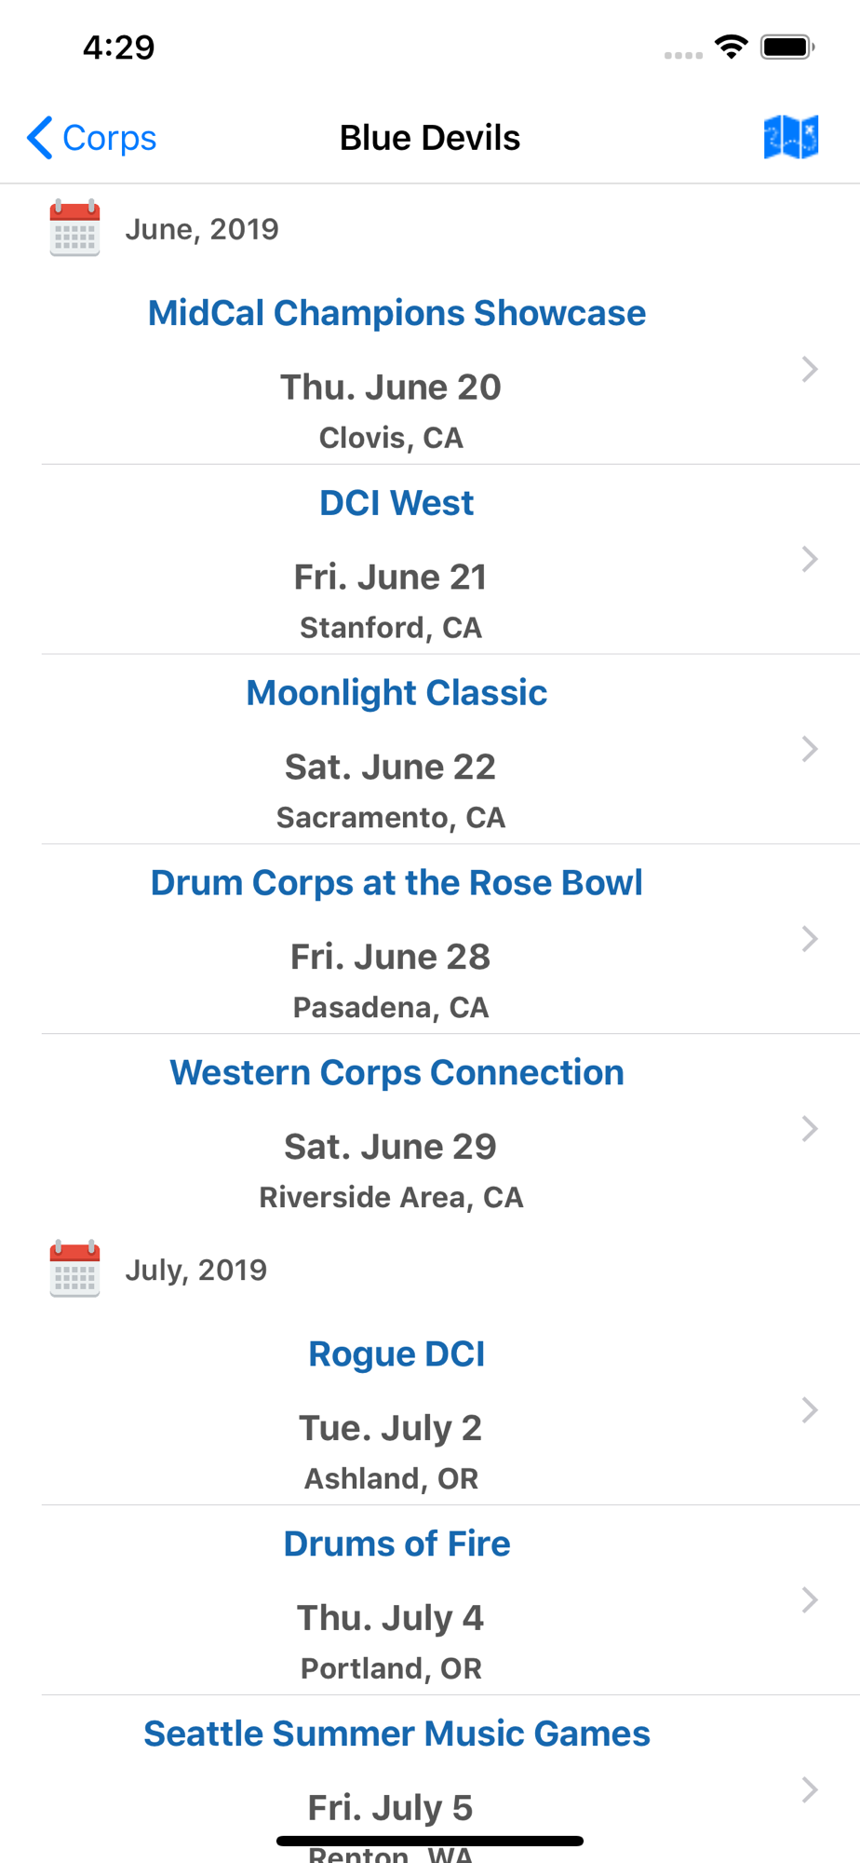Screen dimensions: 860x1863
Task: Expand Moonlight Classic row chevron
Action: click(809, 749)
